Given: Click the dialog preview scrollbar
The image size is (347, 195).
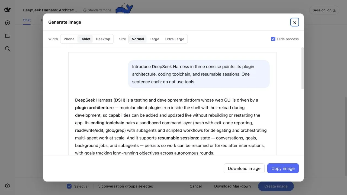Looking at the screenshot, I should click(x=303, y=68).
